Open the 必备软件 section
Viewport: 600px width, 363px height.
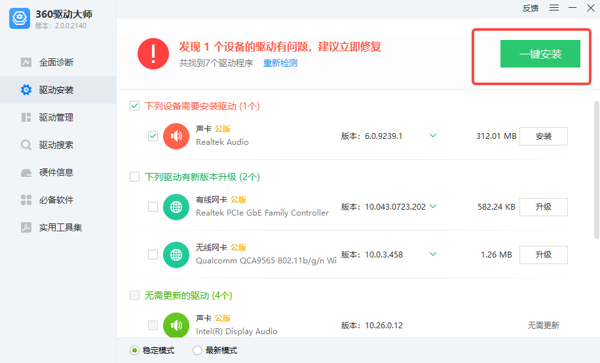[x=58, y=200]
